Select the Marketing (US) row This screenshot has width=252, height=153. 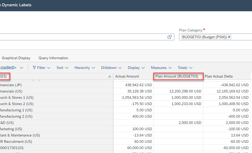56,129
